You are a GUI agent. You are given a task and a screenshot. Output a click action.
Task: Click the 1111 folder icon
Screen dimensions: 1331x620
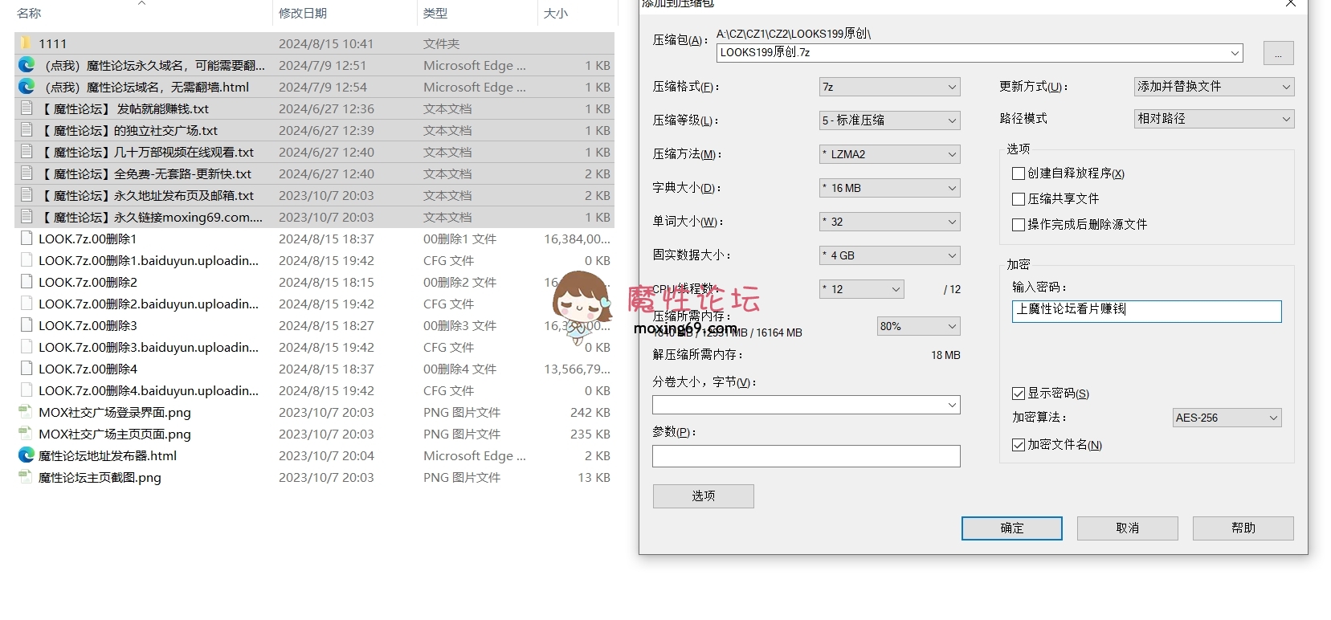26,43
